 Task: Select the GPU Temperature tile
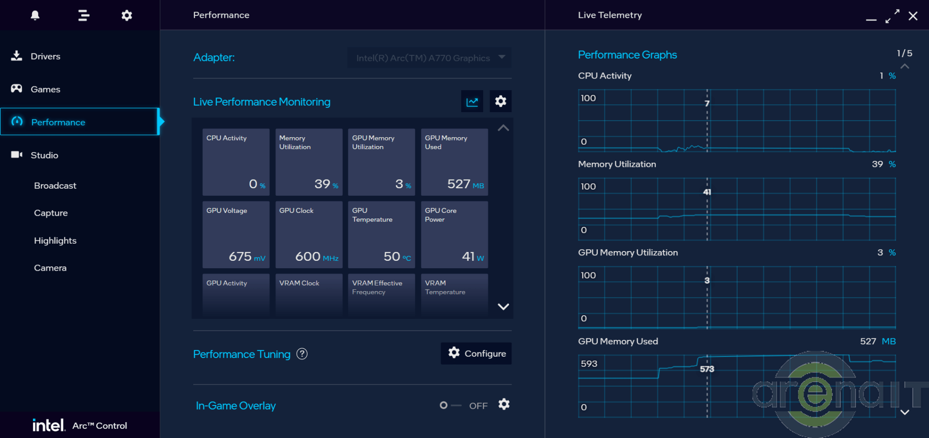(x=381, y=234)
